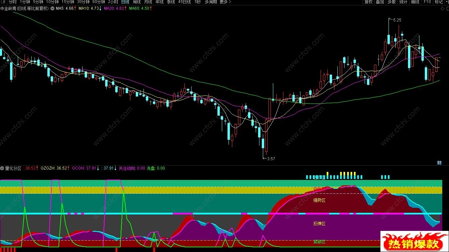The image size is (449, 252).
Task: Select the 月线 monthly period tab
Action: click(148, 2)
